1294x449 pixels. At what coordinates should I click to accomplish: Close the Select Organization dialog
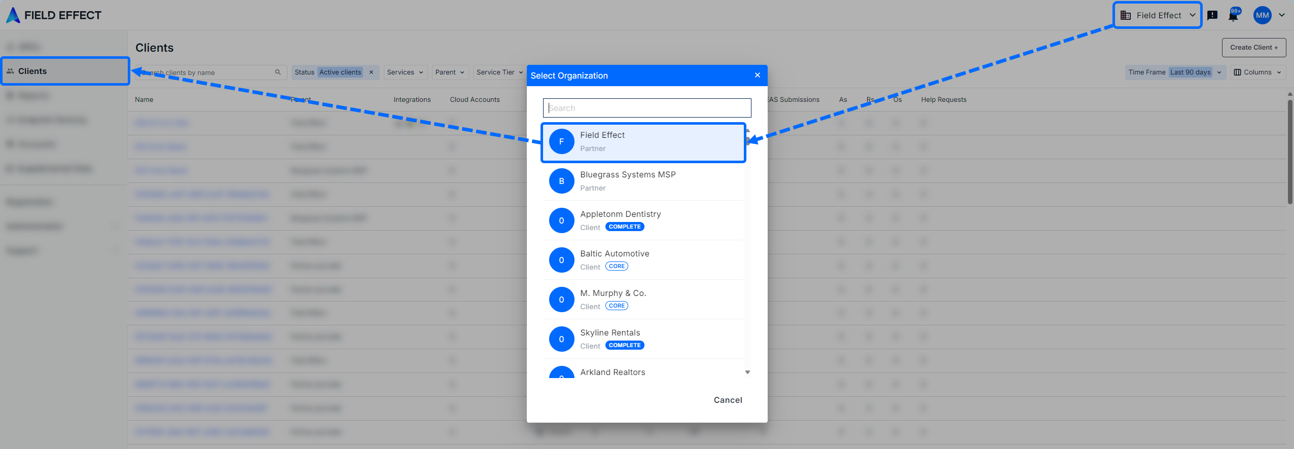758,75
